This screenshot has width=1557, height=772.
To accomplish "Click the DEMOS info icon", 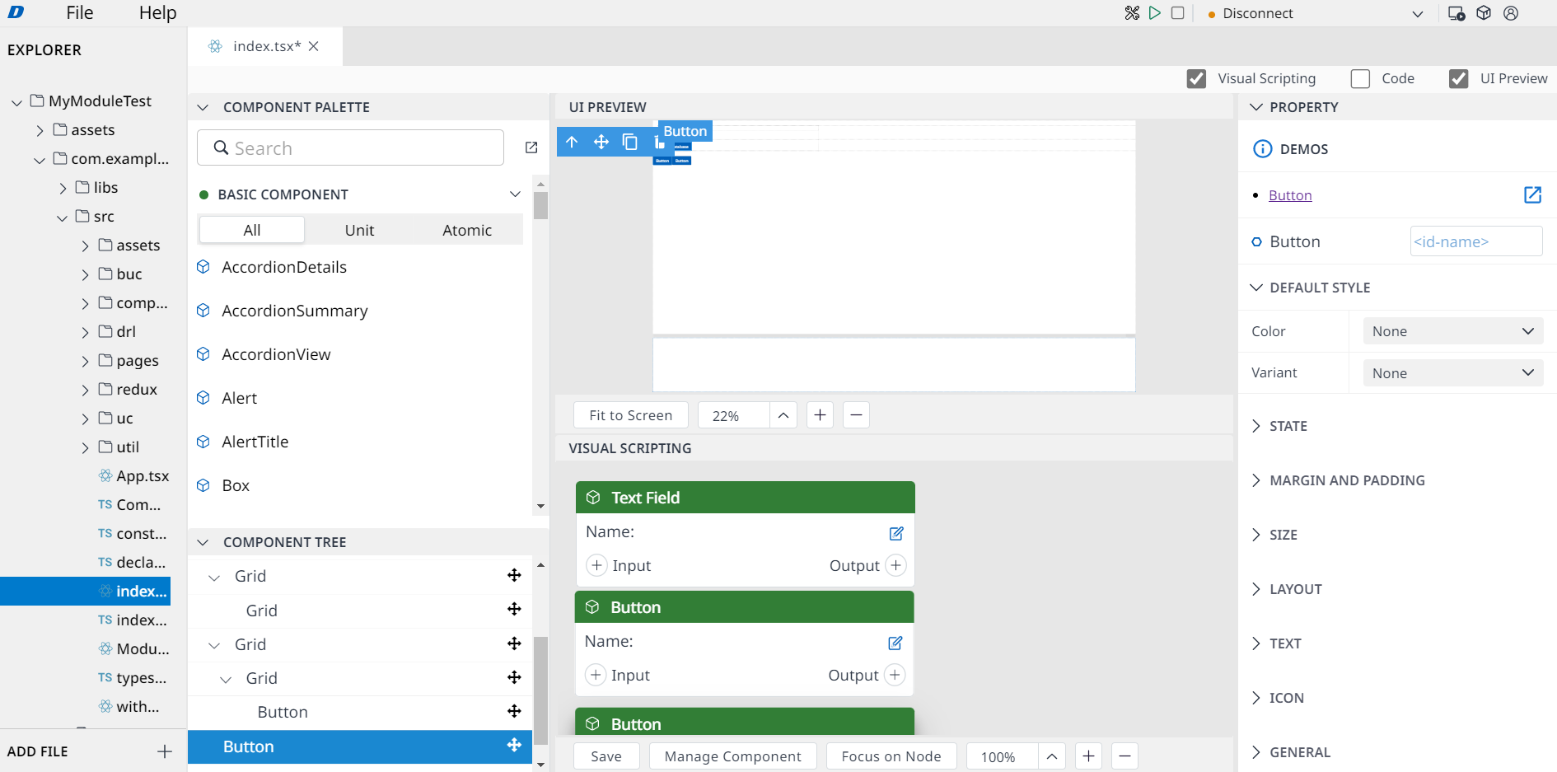I will click(x=1262, y=148).
